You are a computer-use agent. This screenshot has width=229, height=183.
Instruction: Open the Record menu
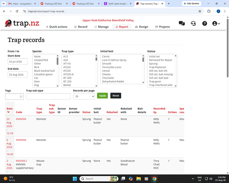tap(81, 27)
